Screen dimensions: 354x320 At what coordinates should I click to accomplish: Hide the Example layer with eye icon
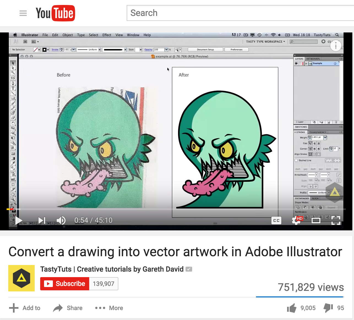click(296, 64)
